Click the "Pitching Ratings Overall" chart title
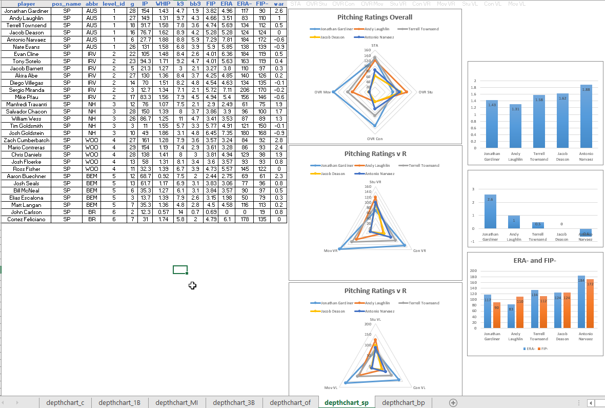The height and width of the screenshot is (408, 605). coord(375,17)
